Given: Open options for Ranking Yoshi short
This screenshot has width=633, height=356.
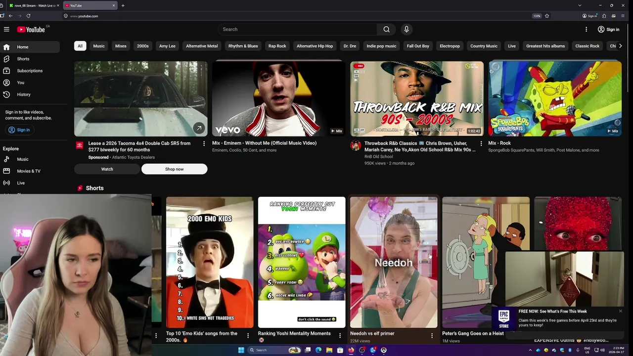Looking at the screenshot, I should (x=340, y=336).
